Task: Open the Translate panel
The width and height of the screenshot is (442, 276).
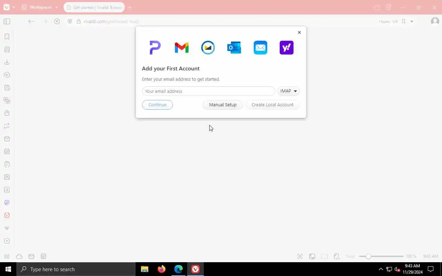Action: point(7,100)
